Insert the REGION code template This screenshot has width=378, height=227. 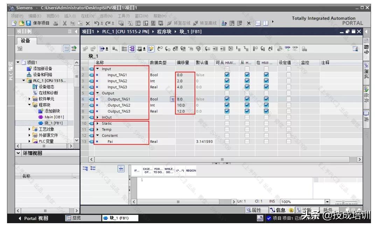pyautogui.click(x=191, y=170)
